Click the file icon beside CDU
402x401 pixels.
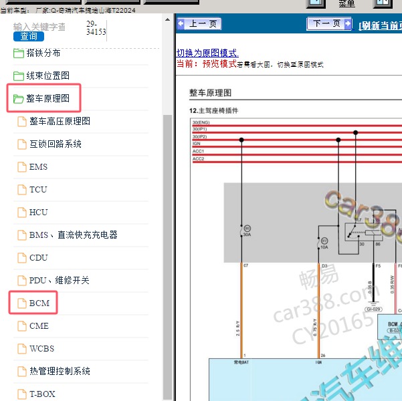coord(22,258)
